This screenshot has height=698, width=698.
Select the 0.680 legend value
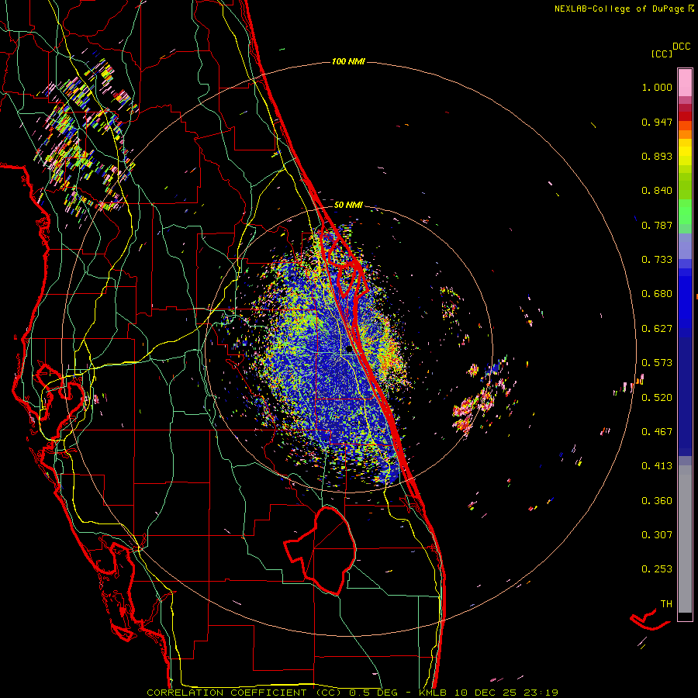[x=657, y=294]
